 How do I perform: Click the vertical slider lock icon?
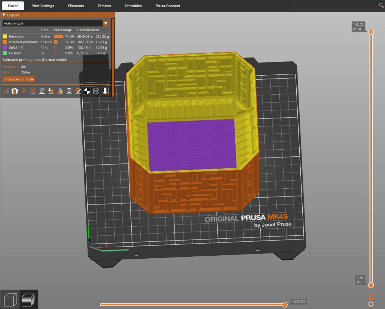click(371, 296)
